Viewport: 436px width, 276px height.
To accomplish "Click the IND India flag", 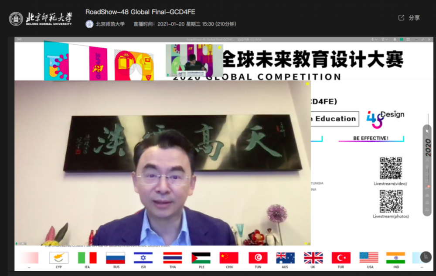I will pyautogui.click(x=396, y=258).
